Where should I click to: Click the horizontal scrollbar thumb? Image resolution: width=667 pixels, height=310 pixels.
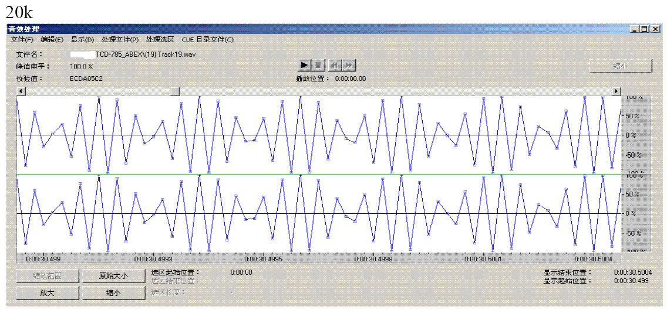tap(174, 91)
